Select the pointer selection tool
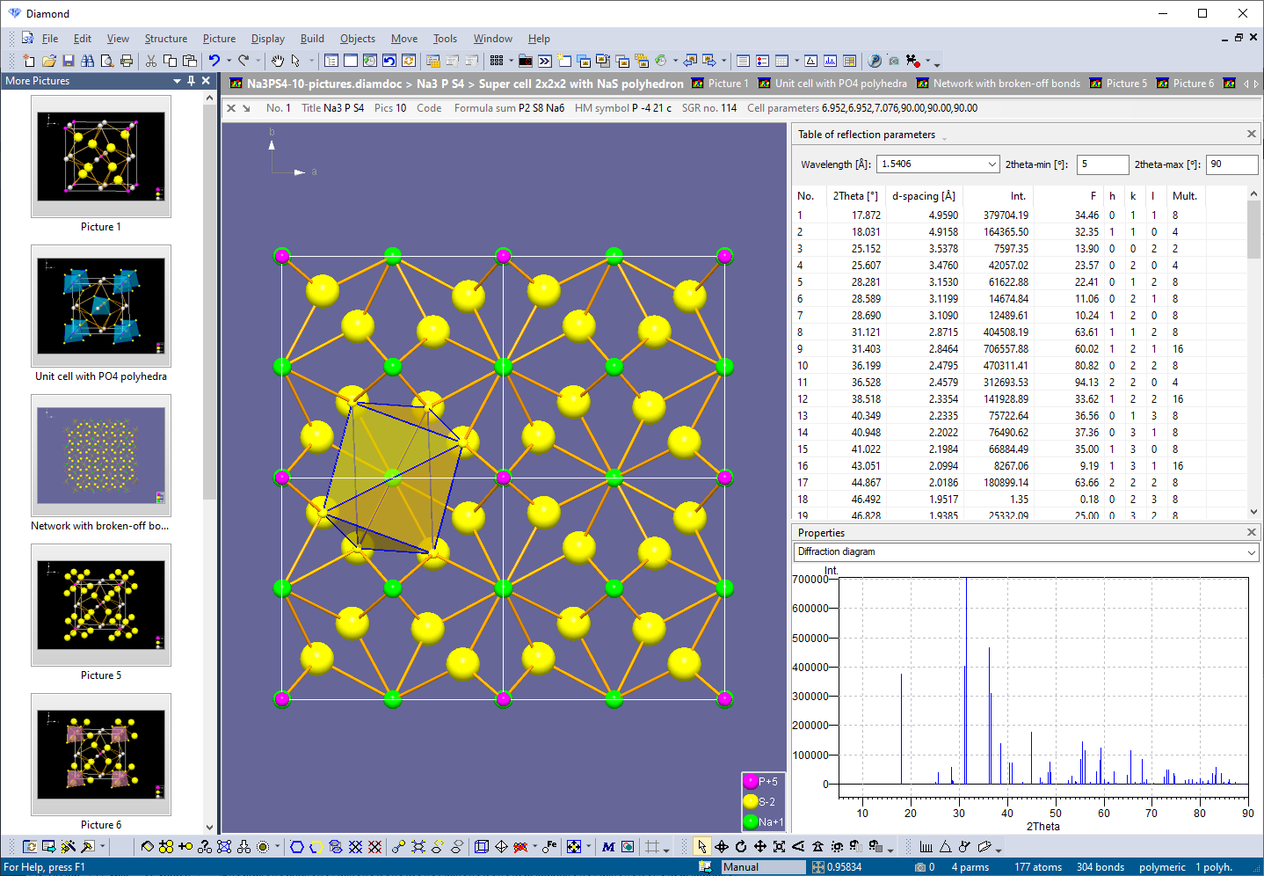Screen dimensions: 1264x876 (x=703, y=847)
